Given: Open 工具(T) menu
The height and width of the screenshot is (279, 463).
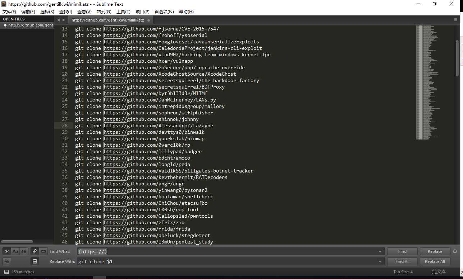Looking at the screenshot, I should 123,12.
